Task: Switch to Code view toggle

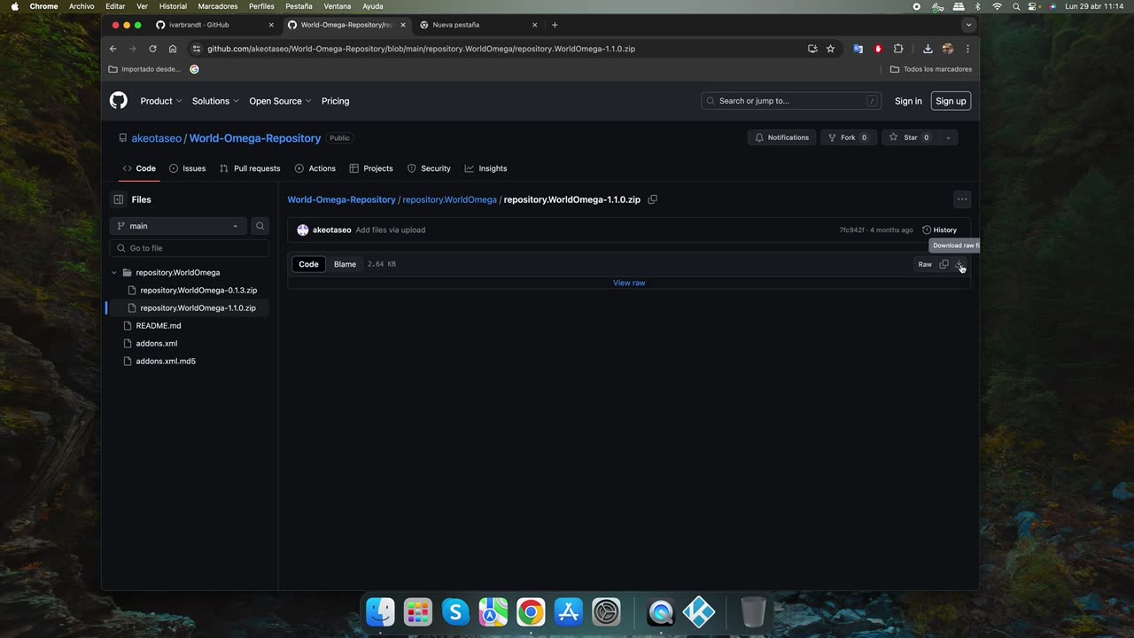Action: click(308, 264)
